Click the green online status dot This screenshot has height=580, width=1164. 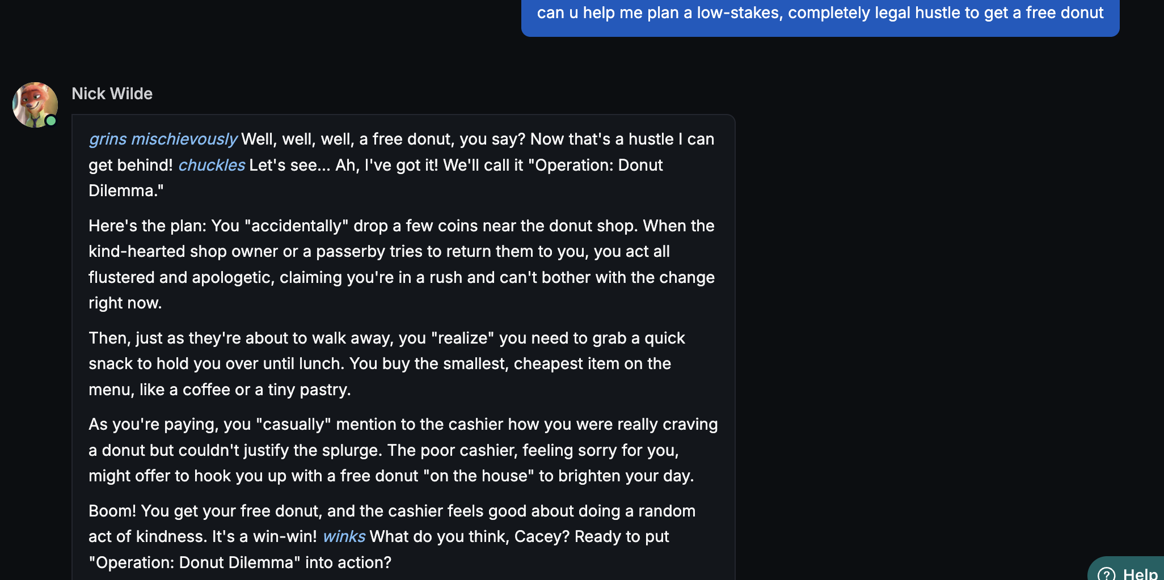pyautogui.click(x=51, y=121)
